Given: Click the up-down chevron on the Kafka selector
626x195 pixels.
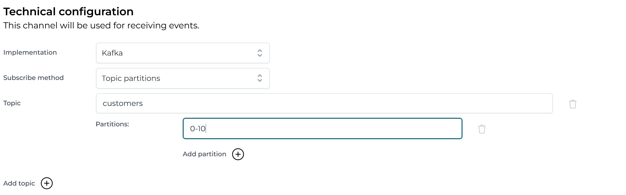Looking at the screenshot, I should pos(260,53).
